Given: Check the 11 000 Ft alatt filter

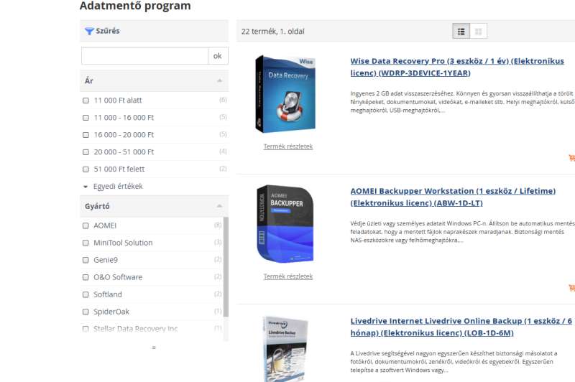Looking at the screenshot, I should 86,101.
